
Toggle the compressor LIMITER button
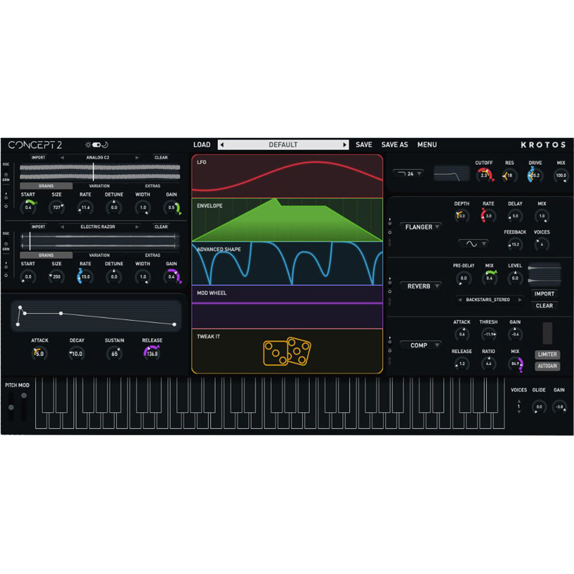point(547,355)
